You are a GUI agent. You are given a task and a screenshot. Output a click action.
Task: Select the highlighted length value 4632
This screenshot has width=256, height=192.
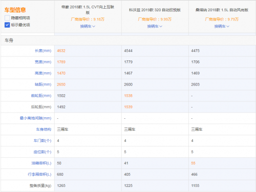click(61, 51)
